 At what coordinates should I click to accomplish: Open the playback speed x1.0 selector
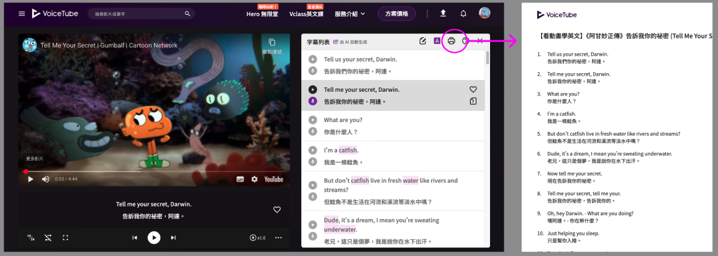[257, 237]
